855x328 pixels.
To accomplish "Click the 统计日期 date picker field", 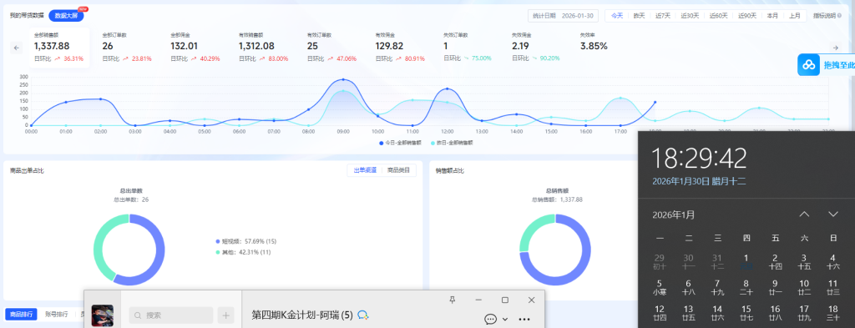I will point(564,16).
